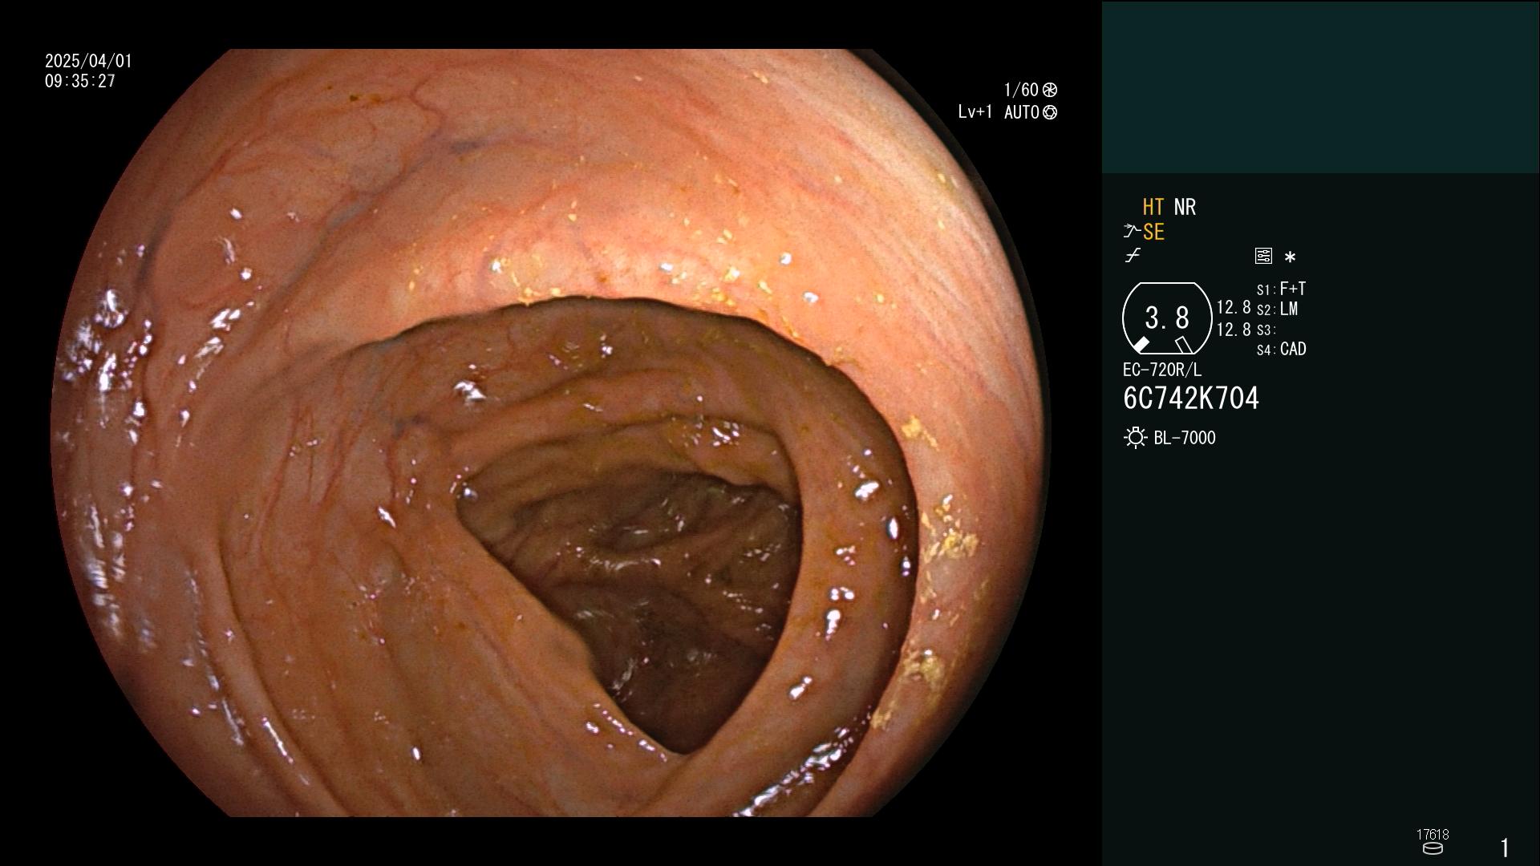Click the HT indicator label

click(1153, 207)
